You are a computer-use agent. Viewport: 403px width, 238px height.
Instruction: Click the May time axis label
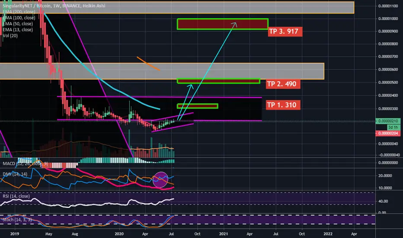pos(48,234)
